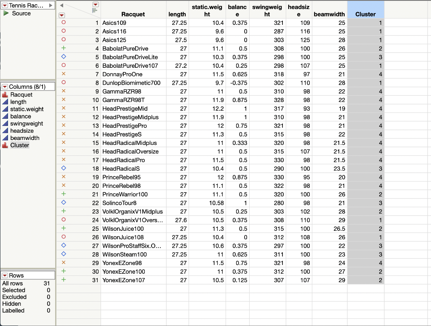Click the green plus marker of row 4

coord(64,48)
